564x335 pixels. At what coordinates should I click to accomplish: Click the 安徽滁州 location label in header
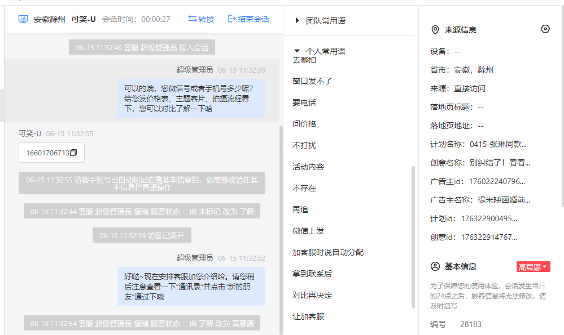tap(49, 19)
